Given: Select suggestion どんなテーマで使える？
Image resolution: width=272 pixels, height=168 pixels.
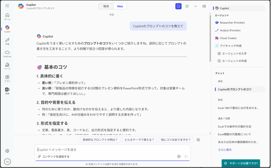Looking at the screenshot, I should [x=139, y=140].
